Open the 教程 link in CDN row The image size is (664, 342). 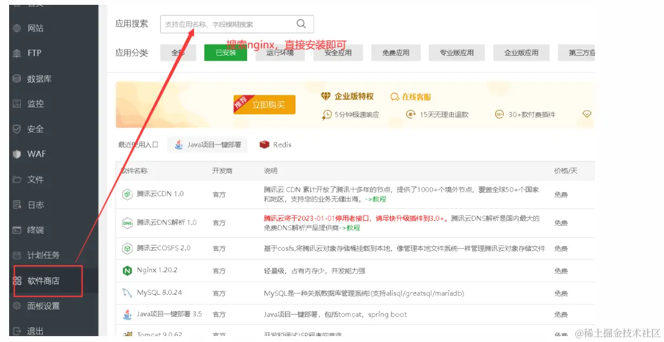tap(379, 199)
